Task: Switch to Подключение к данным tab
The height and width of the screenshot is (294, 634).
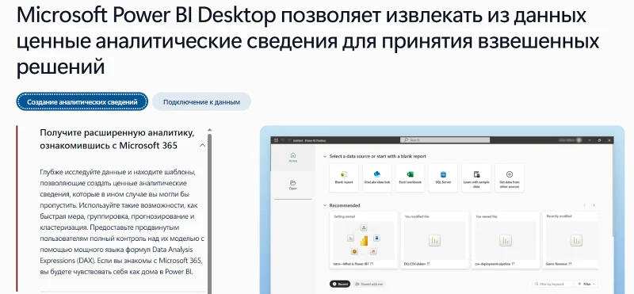Action: pyautogui.click(x=201, y=102)
